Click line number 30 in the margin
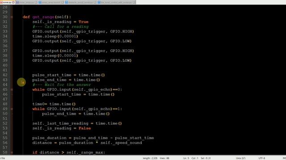Image resolution: width=286 pixels, height=160 pixels. point(5,17)
